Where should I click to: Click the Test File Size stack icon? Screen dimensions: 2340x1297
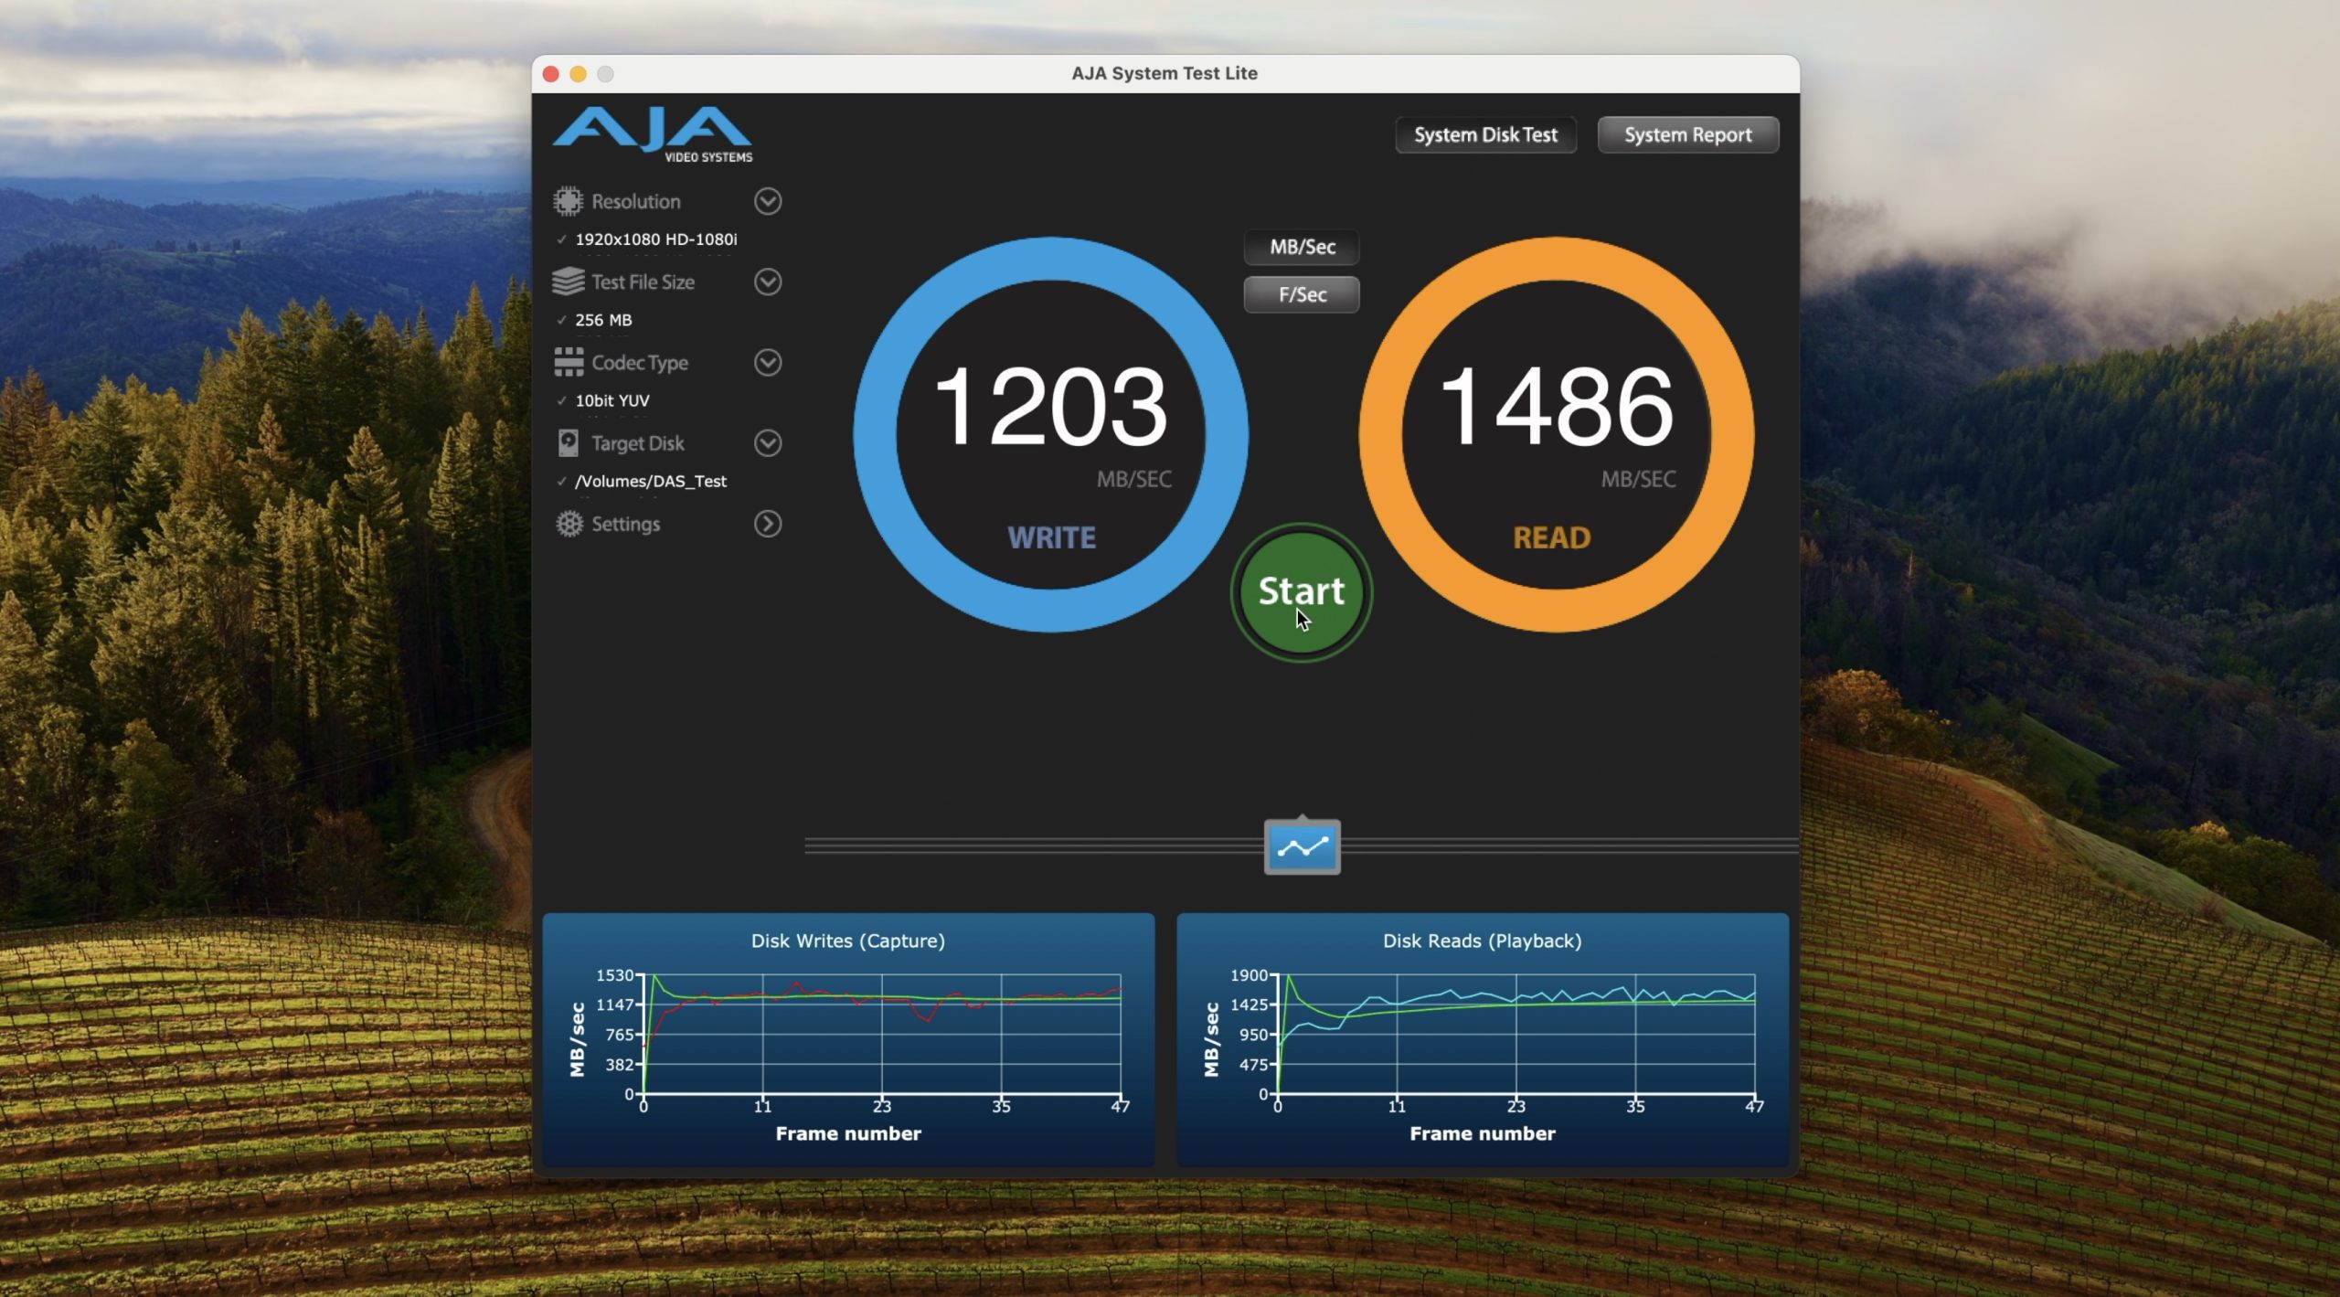click(568, 282)
